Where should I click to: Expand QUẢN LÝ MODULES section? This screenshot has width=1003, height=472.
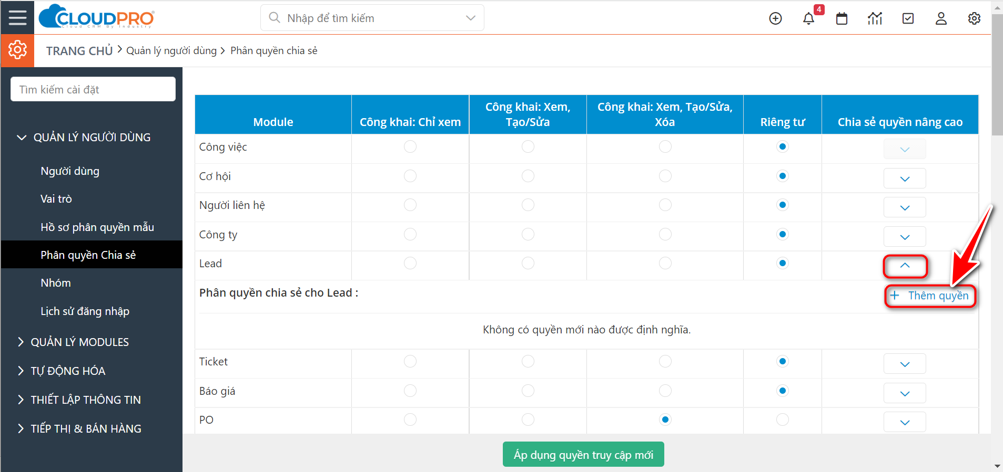click(73, 342)
